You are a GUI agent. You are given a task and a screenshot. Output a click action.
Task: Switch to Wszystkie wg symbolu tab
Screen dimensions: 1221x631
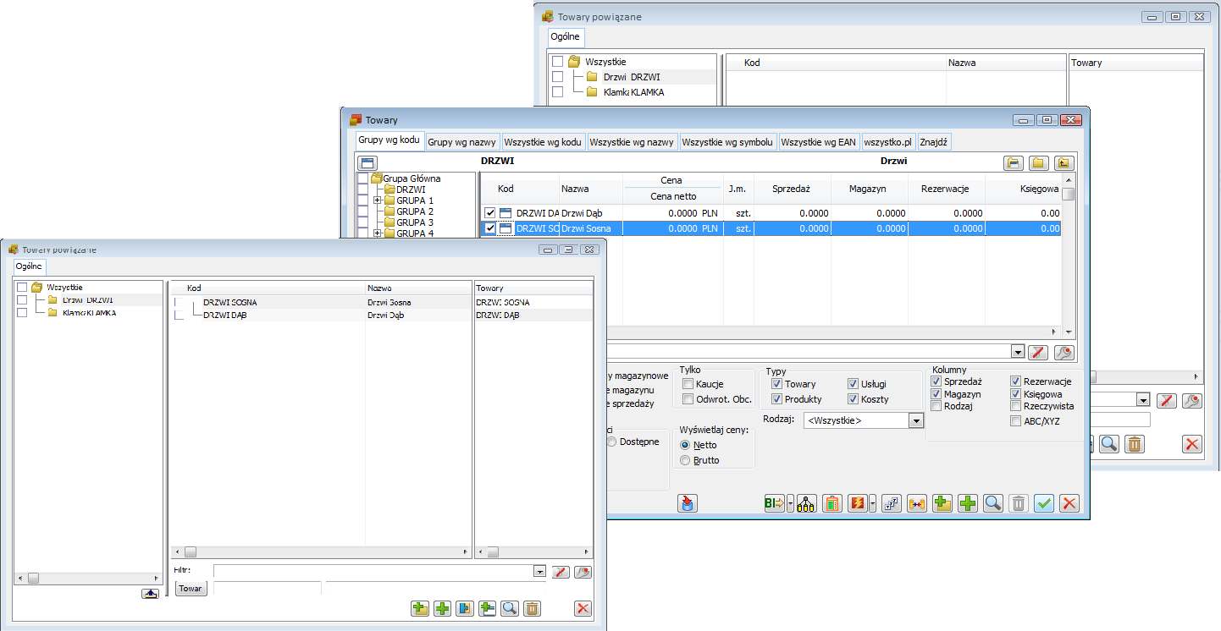pyautogui.click(x=727, y=142)
